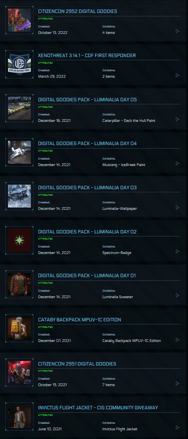The image size is (188, 439).
Task: Open the CitizenCon 2951 Digital Goodies title
Action: click(77, 364)
